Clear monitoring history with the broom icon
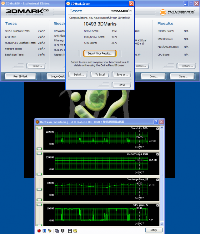Image resolution: width=200 pixels, height=234 pixels. click(50, 231)
